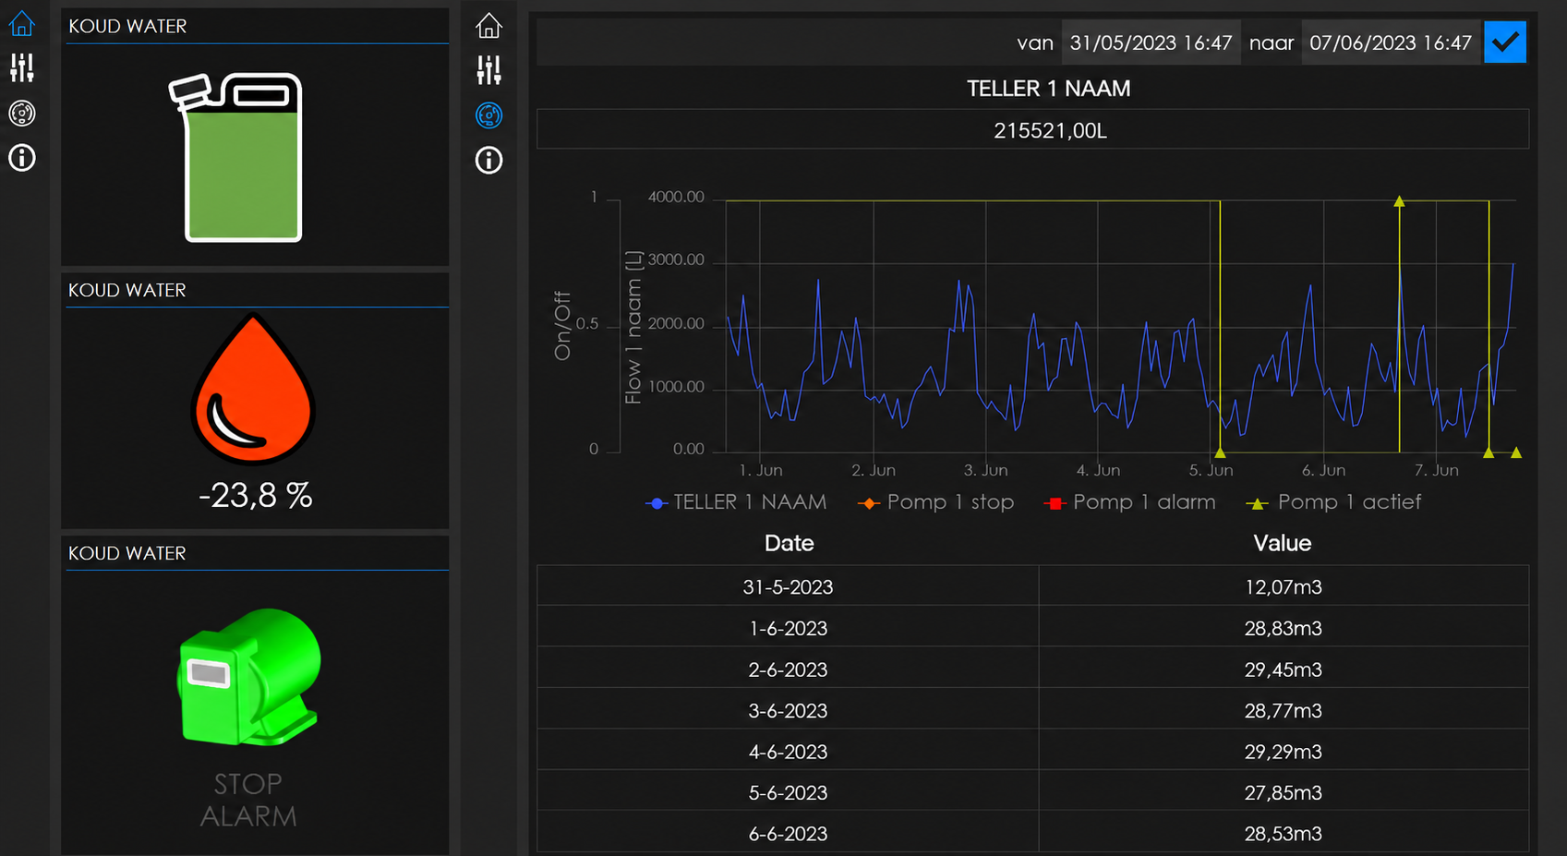Toggle Pomp 1 actief legend series

coord(1333,502)
